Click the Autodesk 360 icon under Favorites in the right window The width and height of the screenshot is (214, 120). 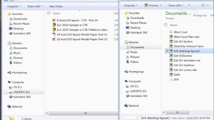[128, 33]
